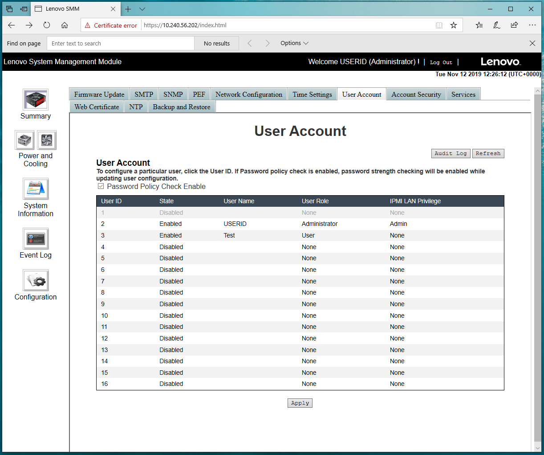Click the browser Home icon

pyautogui.click(x=65, y=25)
